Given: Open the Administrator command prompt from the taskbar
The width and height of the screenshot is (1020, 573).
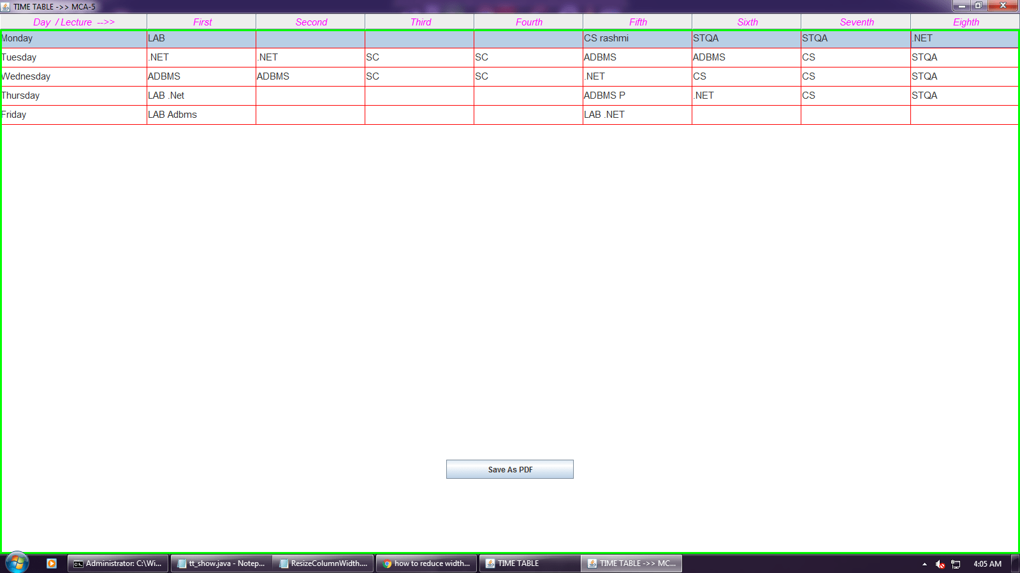Looking at the screenshot, I should pyautogui.click(x=117, y=563).
